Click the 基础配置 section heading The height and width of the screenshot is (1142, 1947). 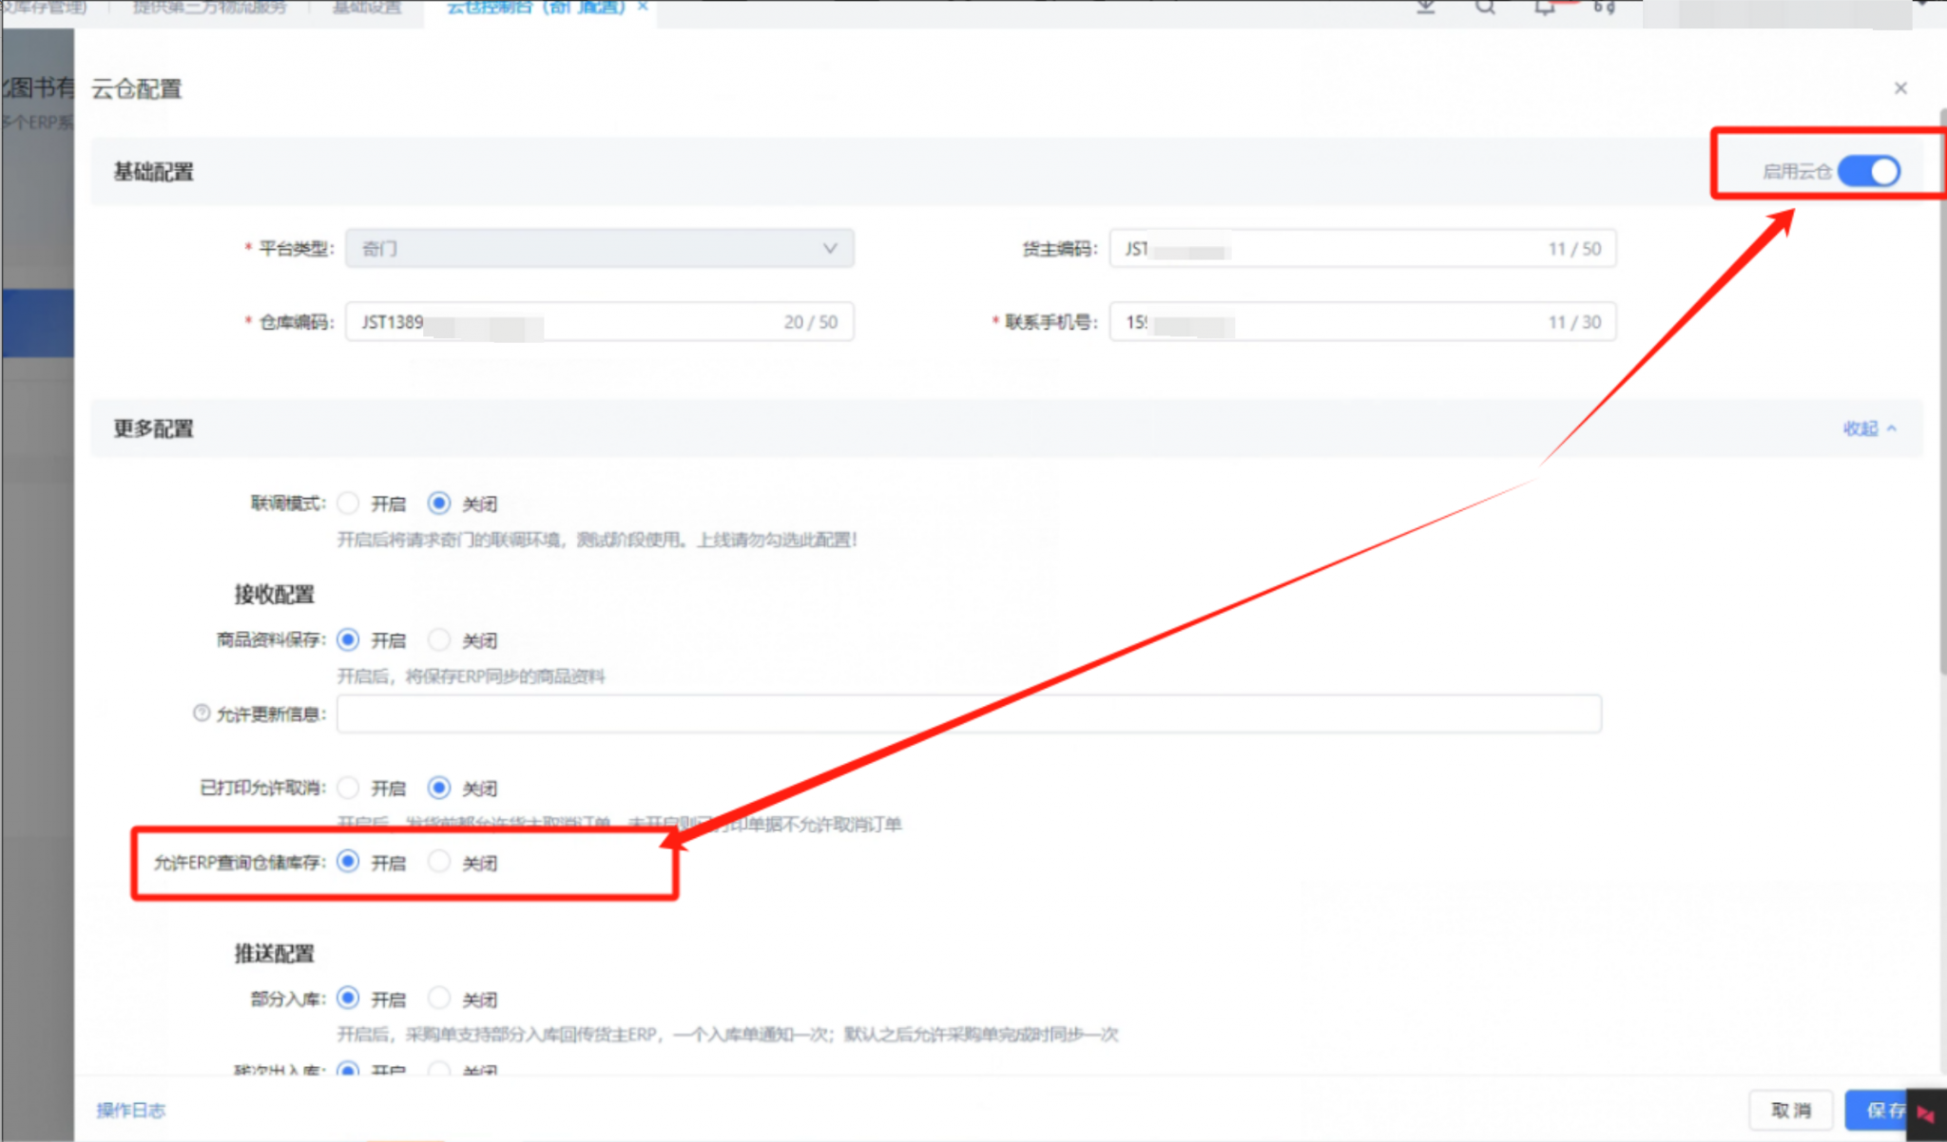(153, 172)
